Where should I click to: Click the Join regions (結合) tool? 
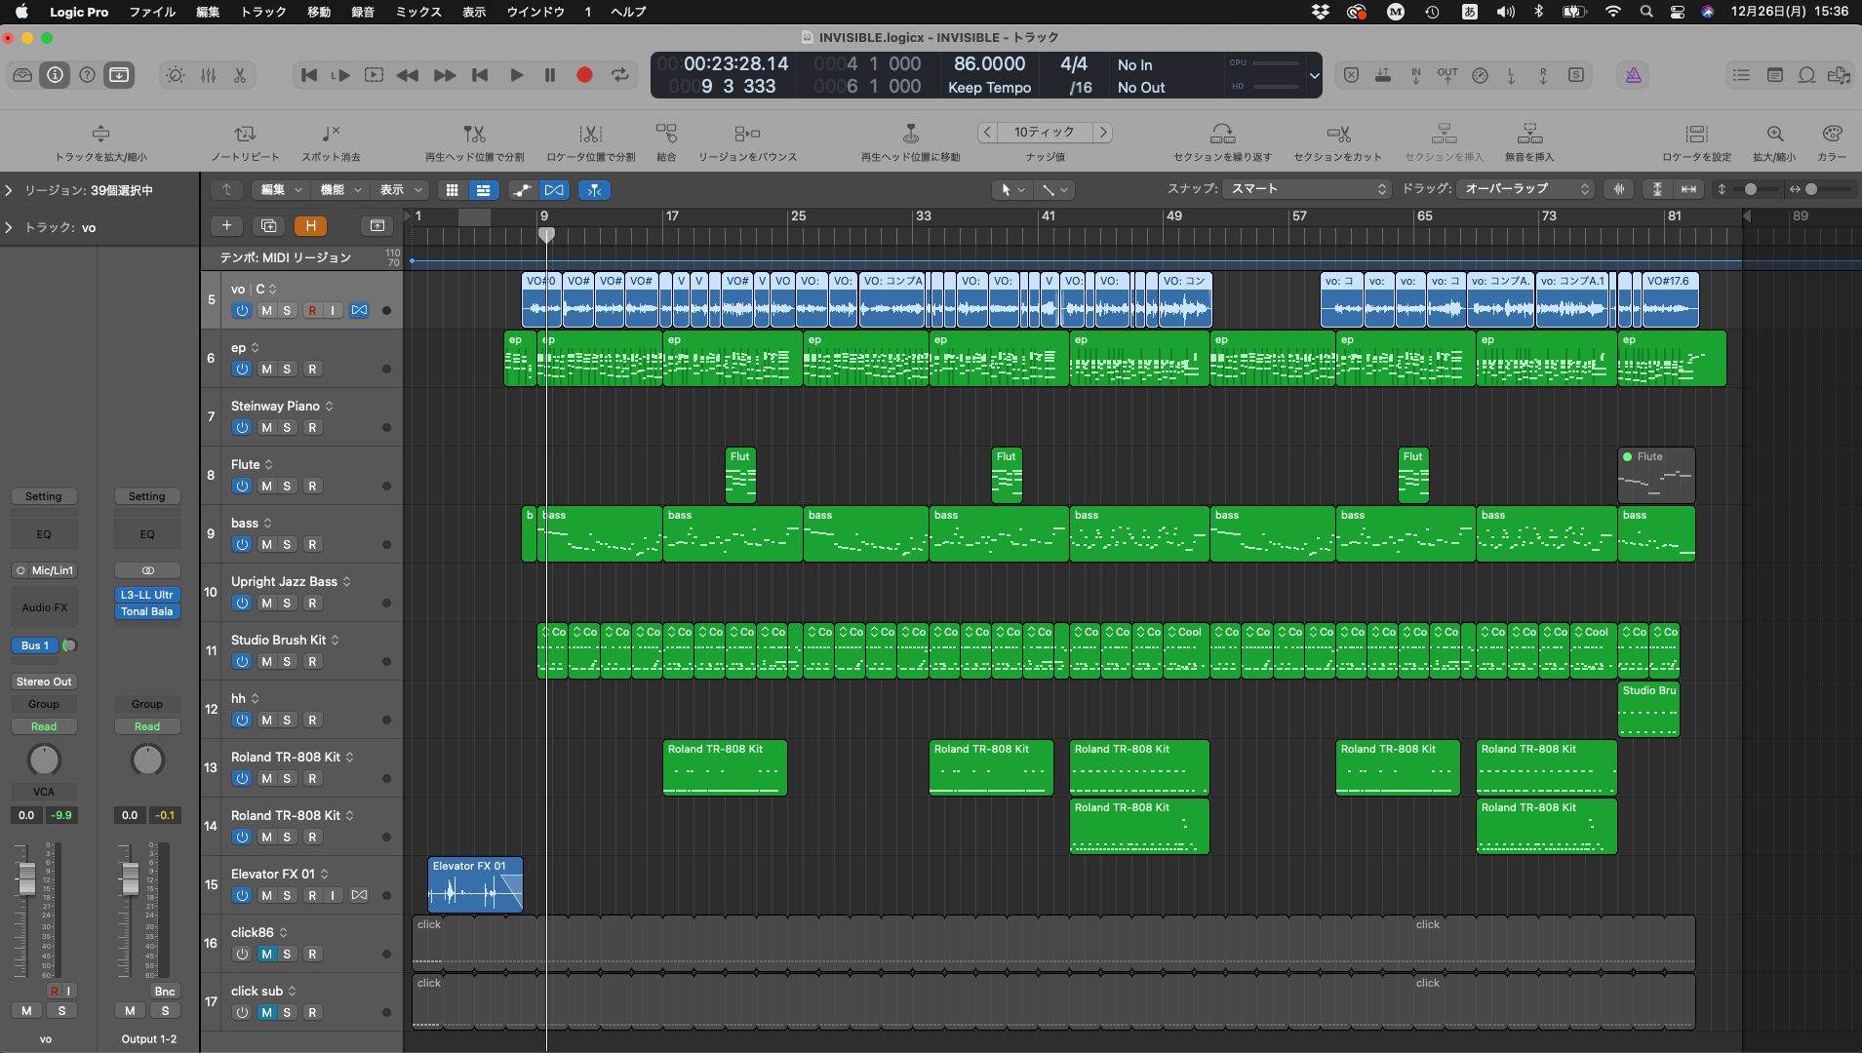(x=666, y=135)
